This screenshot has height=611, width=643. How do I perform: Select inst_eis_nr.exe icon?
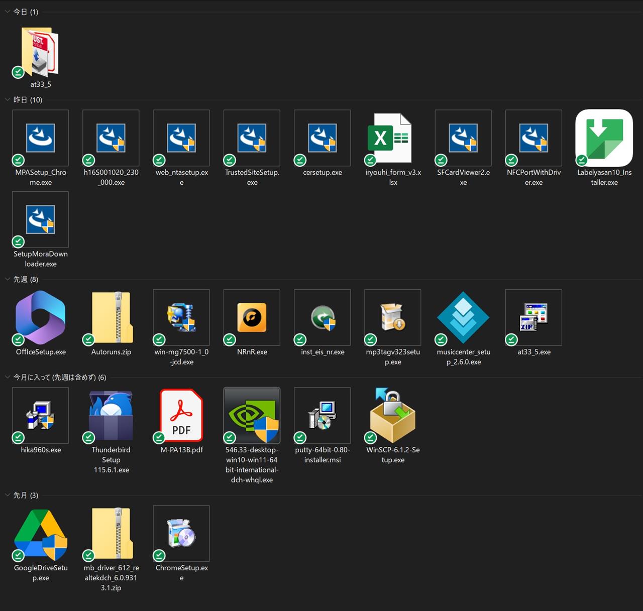point(322,317)
